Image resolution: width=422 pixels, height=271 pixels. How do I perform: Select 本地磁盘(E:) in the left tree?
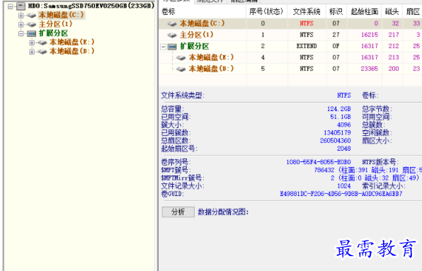(72, 42)
